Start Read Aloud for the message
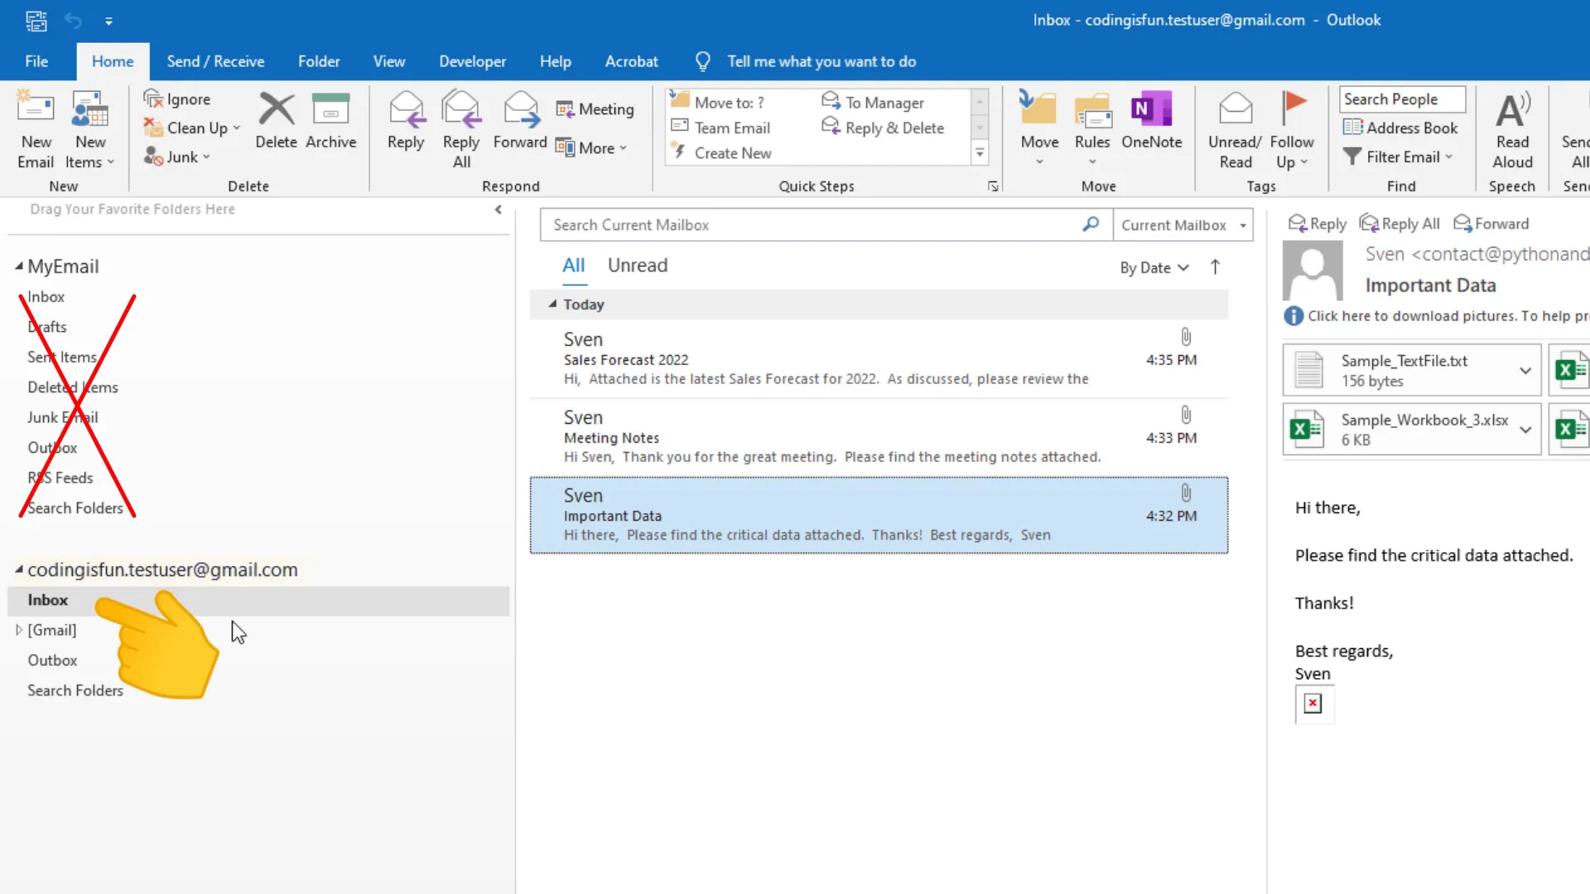This screenshot has width=1590, height=894. click(1512, 128)
